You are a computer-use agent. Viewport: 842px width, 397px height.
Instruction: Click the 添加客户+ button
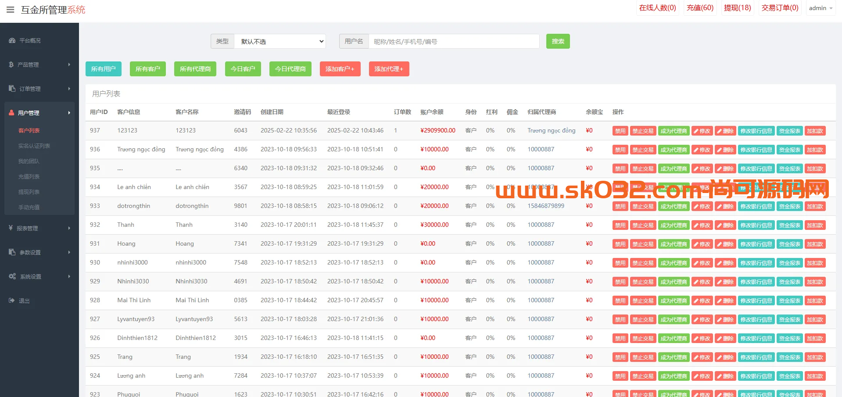[340, 69]
